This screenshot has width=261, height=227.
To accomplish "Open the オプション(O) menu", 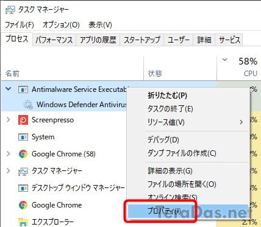I will [61, 25].
